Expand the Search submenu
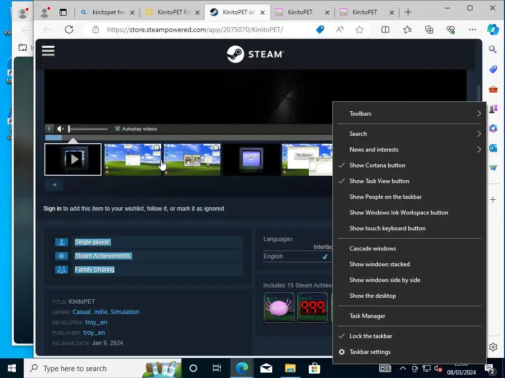Screen dimensions: 505x378 [409, 134]
